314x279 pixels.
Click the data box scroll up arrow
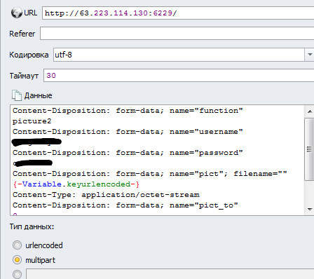point(310,111)
